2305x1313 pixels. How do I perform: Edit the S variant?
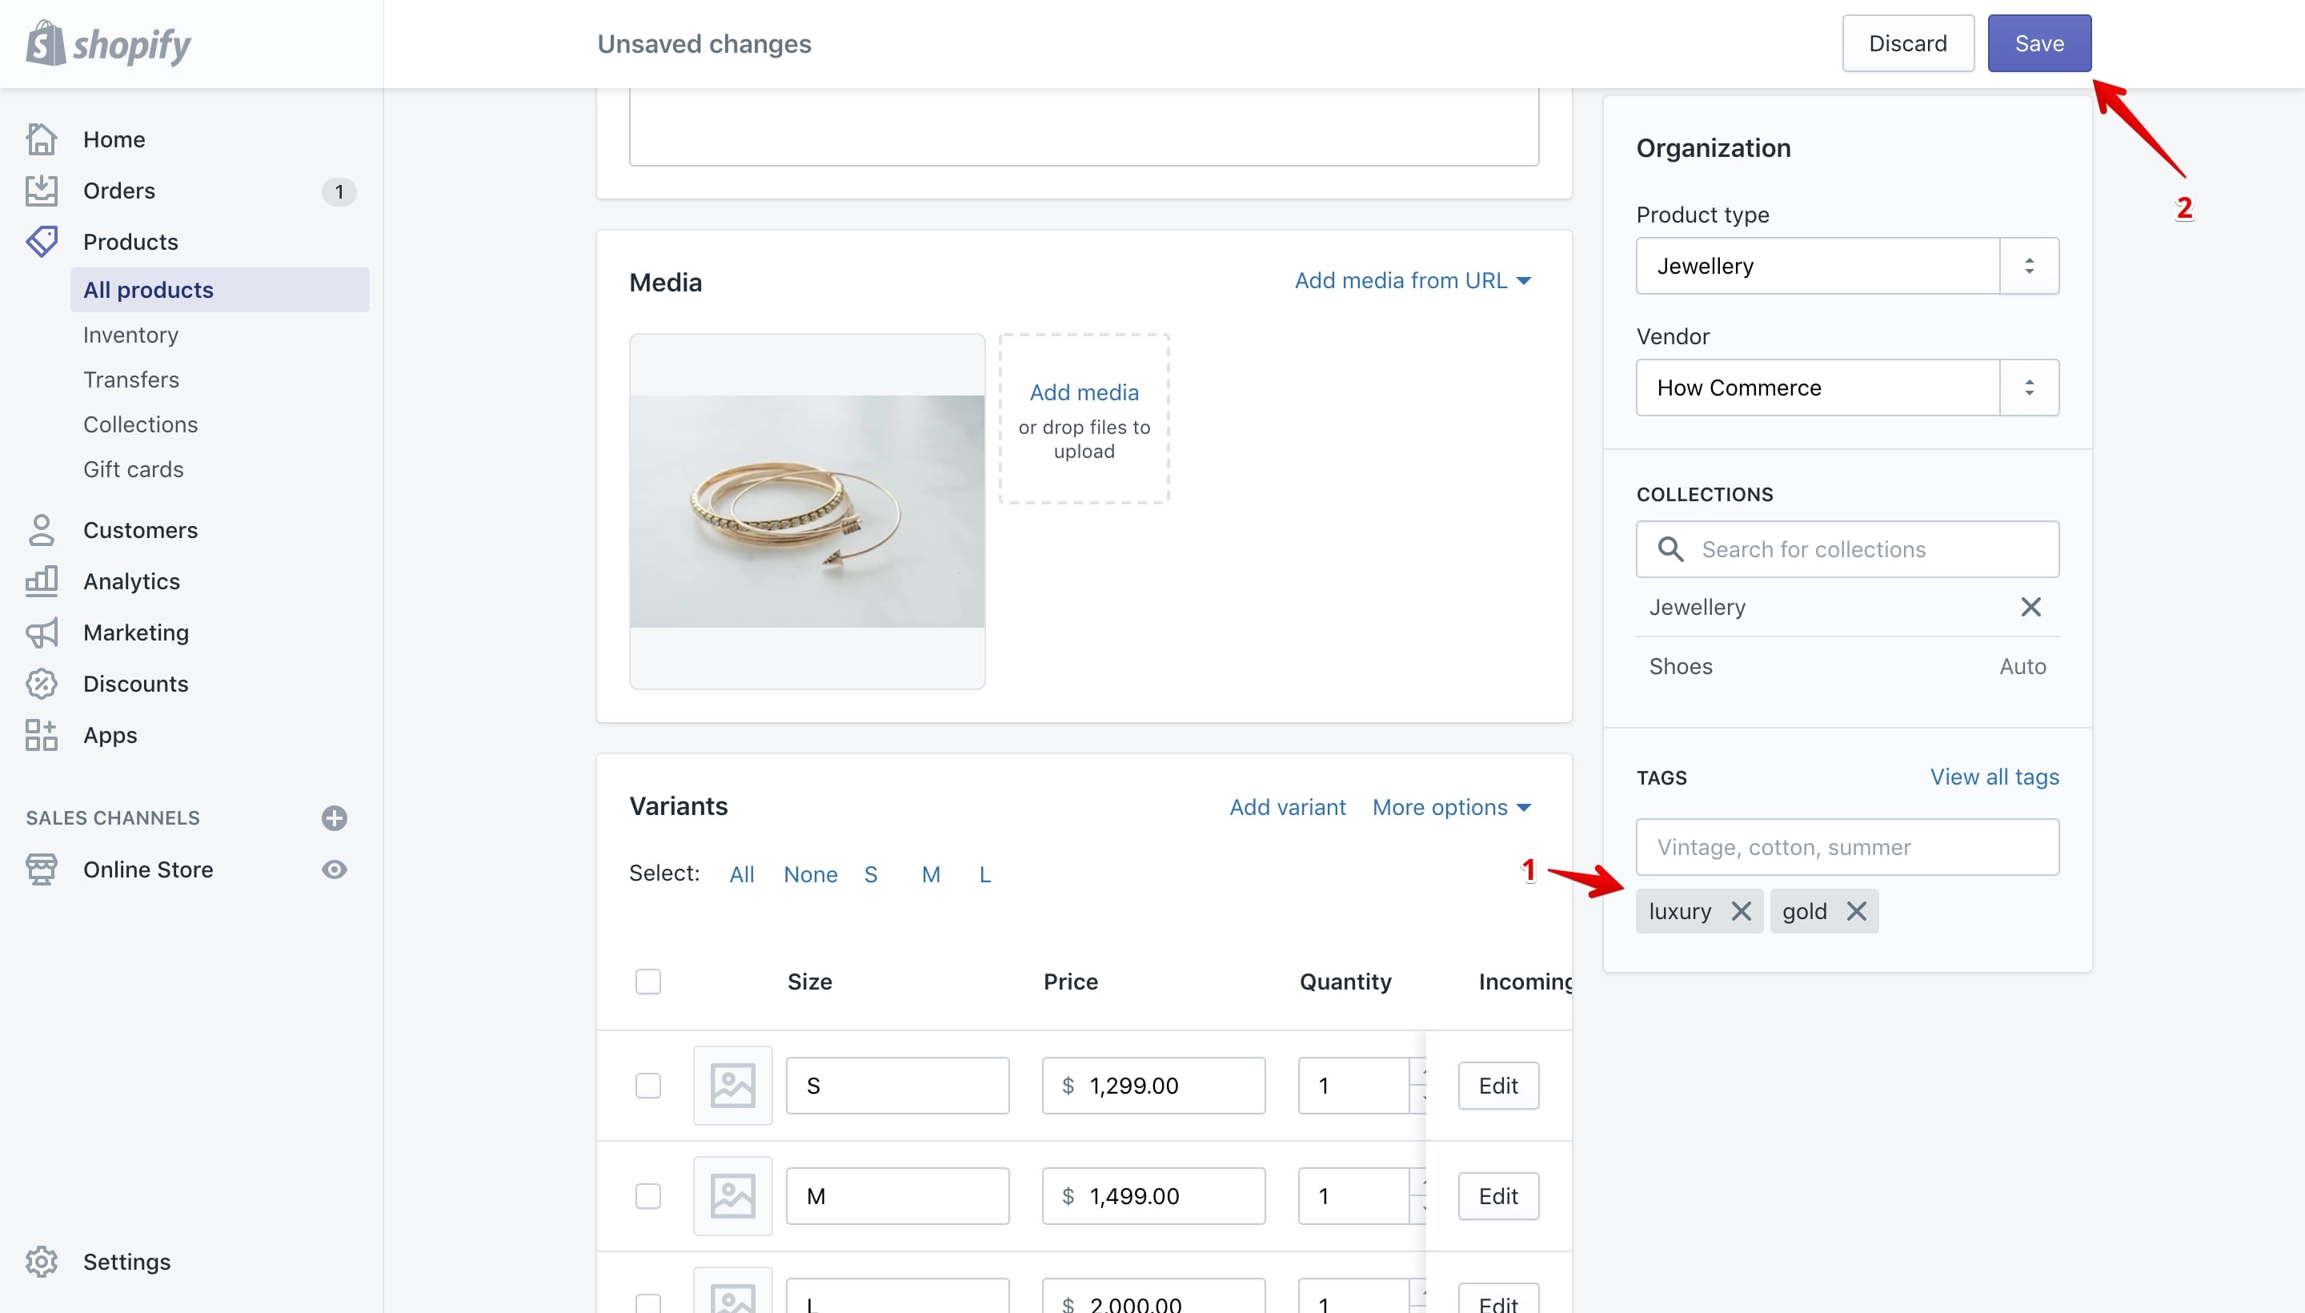[x=1498, y=1086]
